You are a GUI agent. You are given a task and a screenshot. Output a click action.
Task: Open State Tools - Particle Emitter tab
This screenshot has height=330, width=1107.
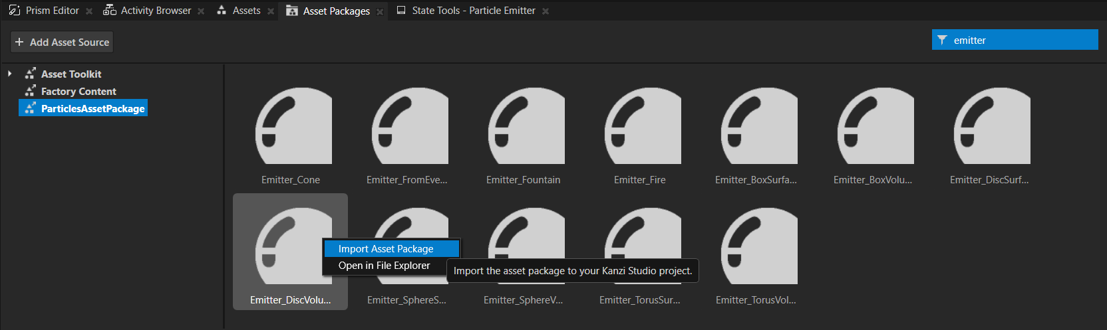click(x=473, y=11)
